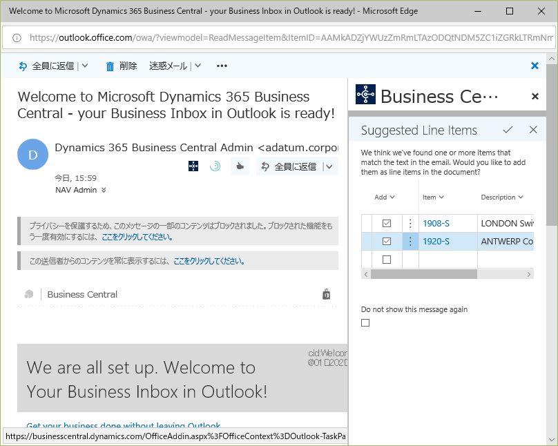This screenshot has width=558, height=446.
Task: Open the more actions ellipsis menu
Action: (x=222, y=66)
